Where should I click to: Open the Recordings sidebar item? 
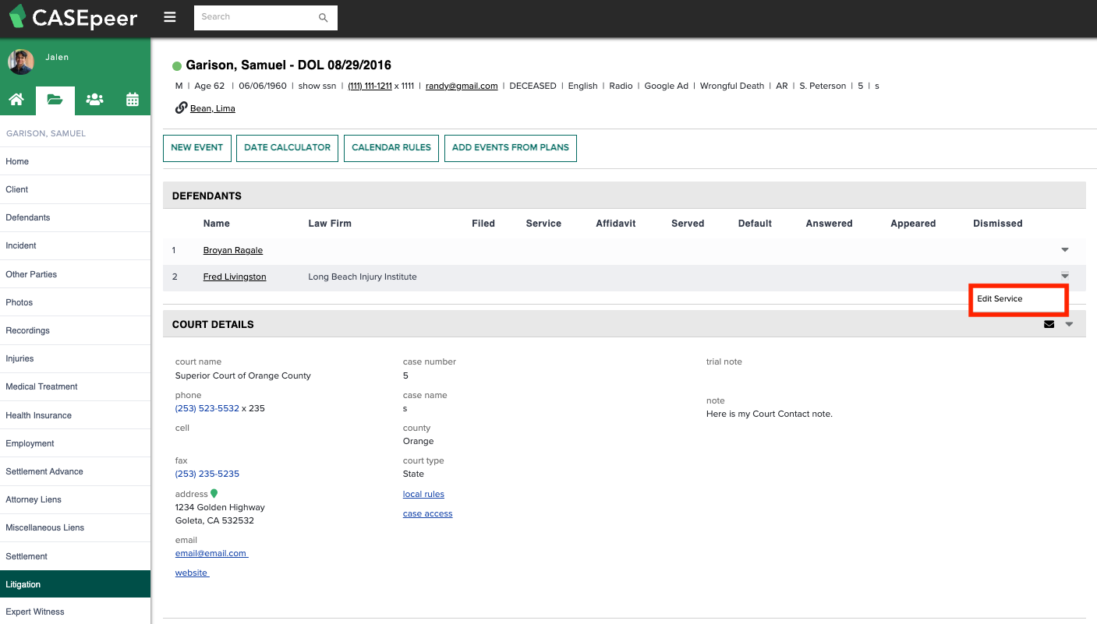click(75, 330)
